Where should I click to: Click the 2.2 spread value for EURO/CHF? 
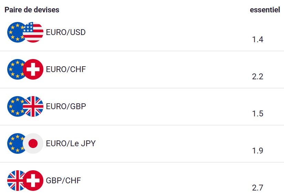[257, 77]
